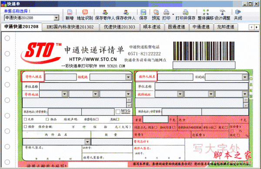Switch to 龙邦速递 tab
261x169 pixels.
[x=225, y=27]
